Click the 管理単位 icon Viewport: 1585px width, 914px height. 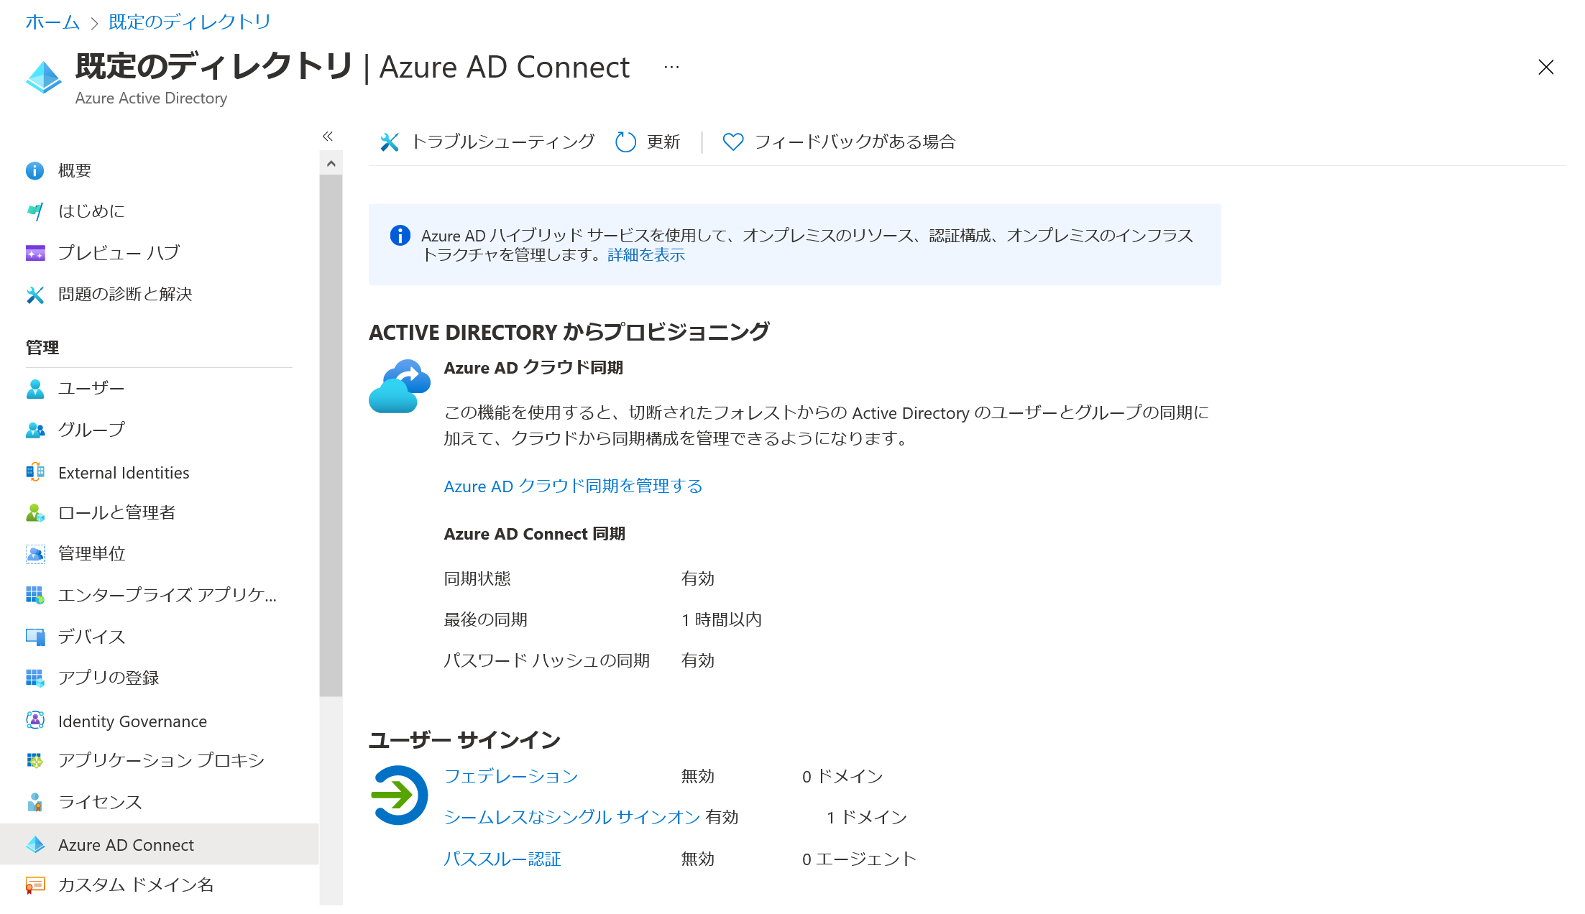[x=35, y=553]
